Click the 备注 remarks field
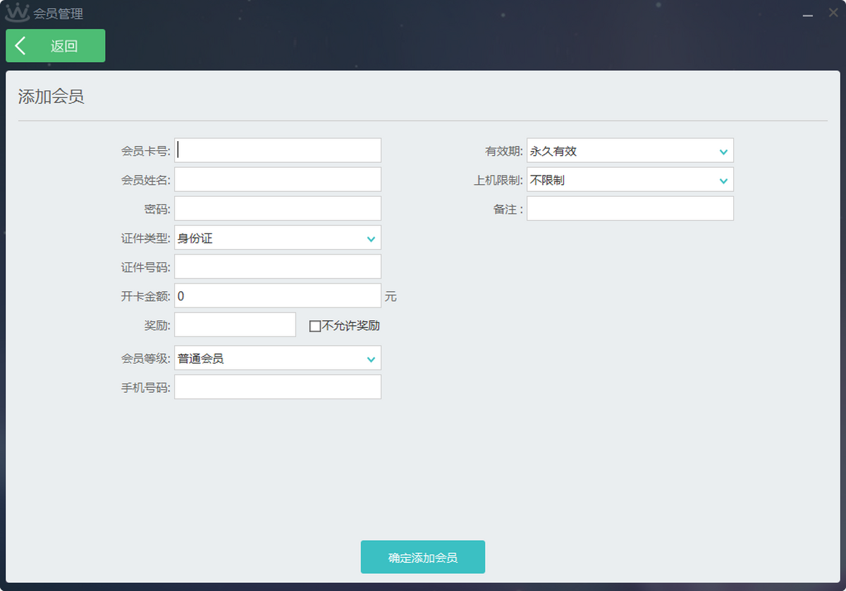The image size is (846, 591). pos(630,209)
